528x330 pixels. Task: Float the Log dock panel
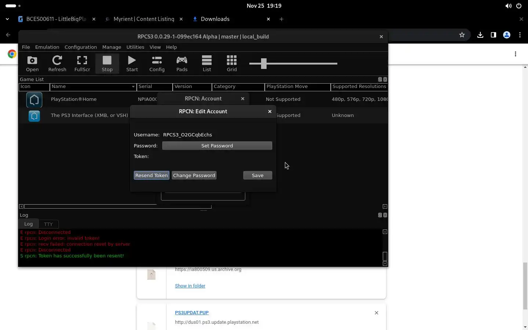[380, 215]
